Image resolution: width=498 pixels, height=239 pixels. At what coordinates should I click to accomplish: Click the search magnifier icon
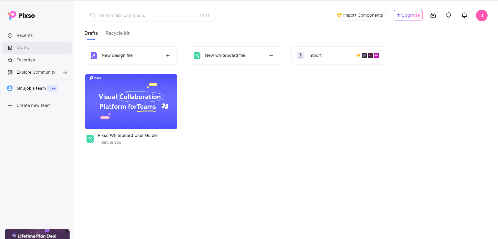pyautogui.click(x=92, y=15)
